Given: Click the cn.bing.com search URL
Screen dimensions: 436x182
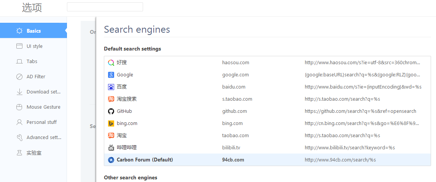Looking at the screenshot, I should 362,123.
